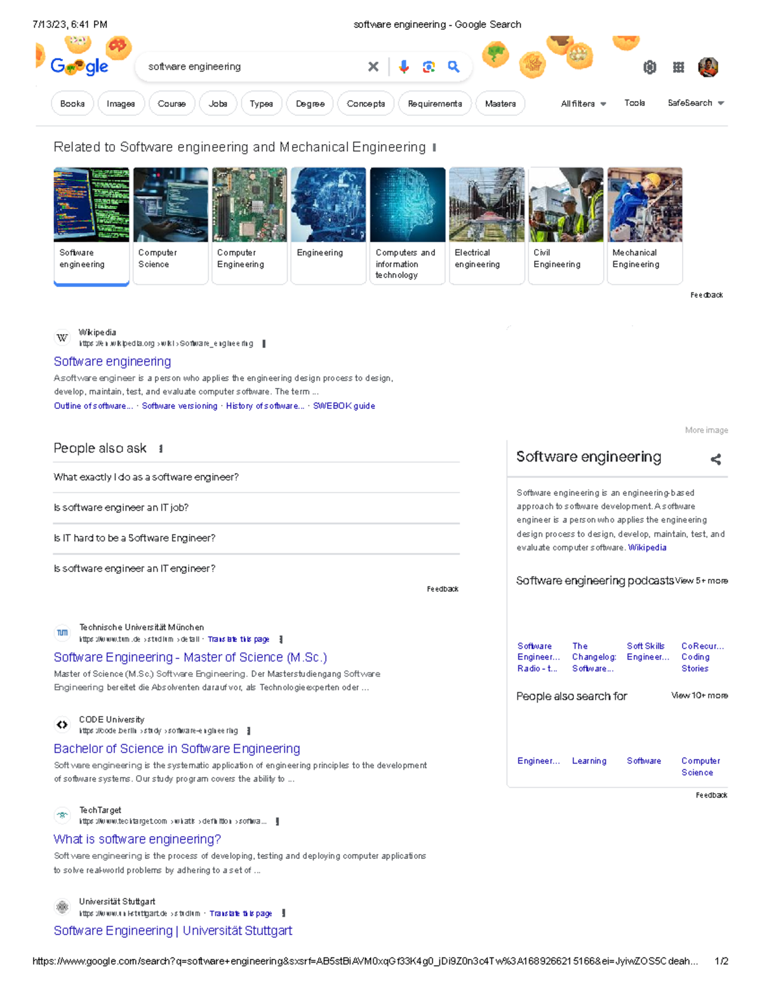Open the Google apps grid
This screenshot has height=986, width=762.
tap(678, 67)
